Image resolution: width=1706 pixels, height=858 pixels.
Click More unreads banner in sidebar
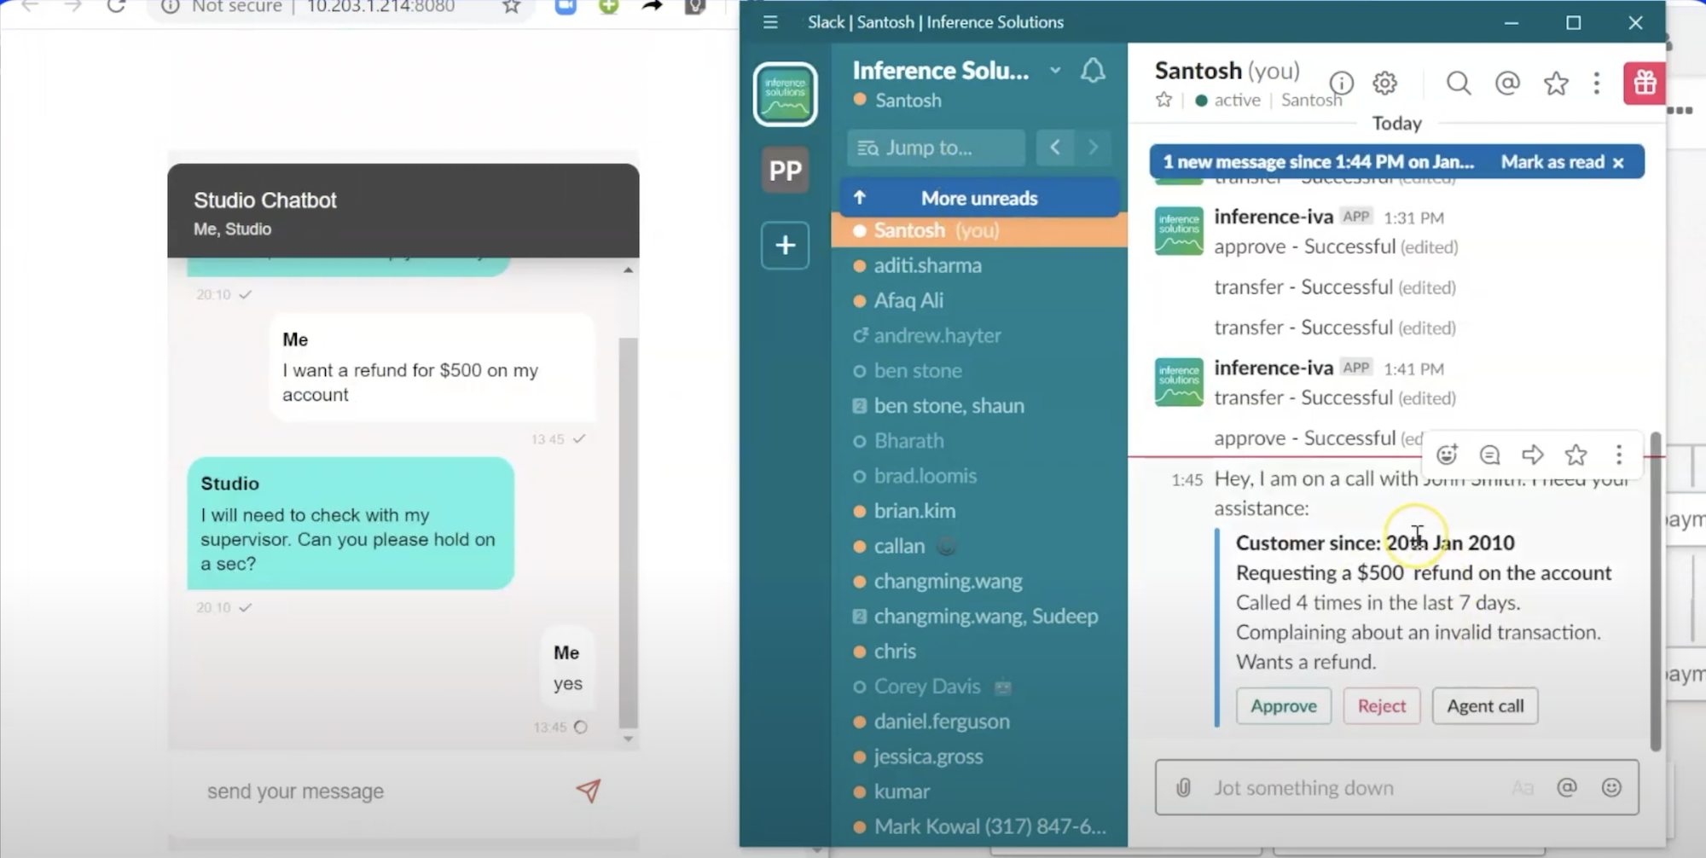[979, 198]
